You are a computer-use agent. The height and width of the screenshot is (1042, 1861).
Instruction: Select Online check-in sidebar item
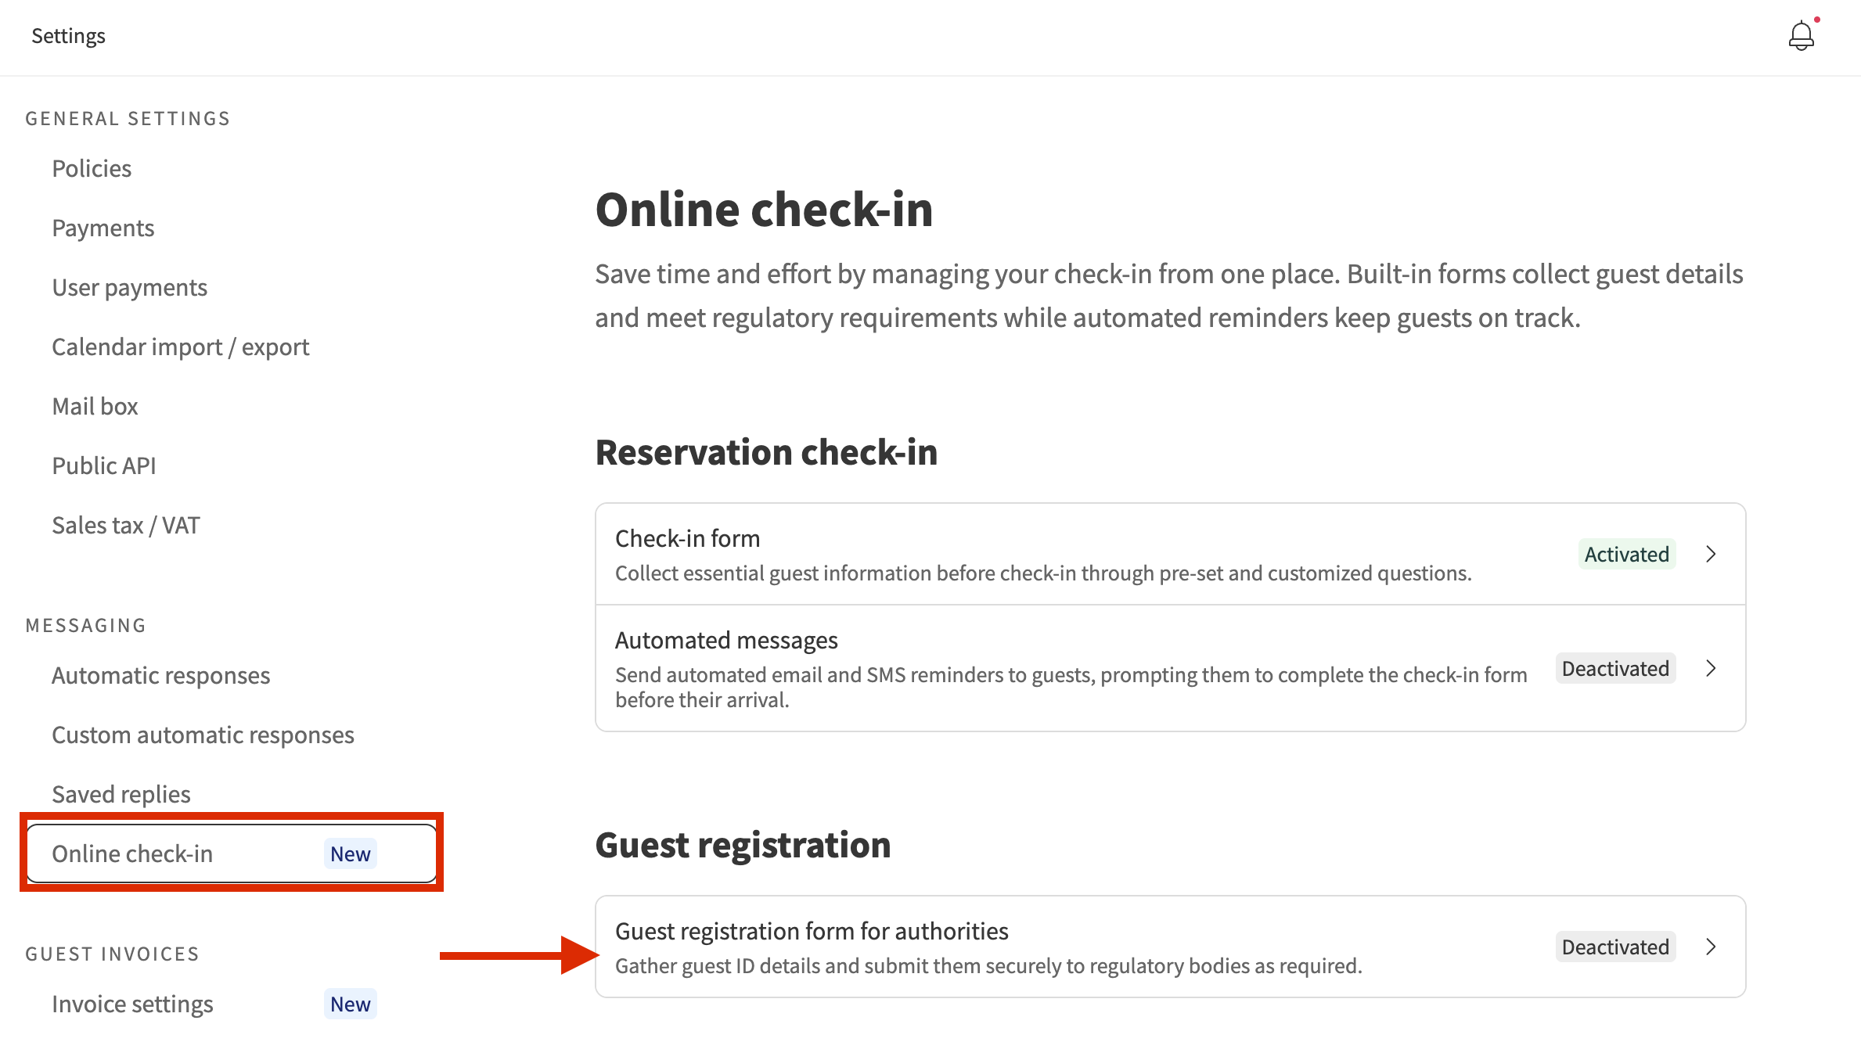point(132,853)
